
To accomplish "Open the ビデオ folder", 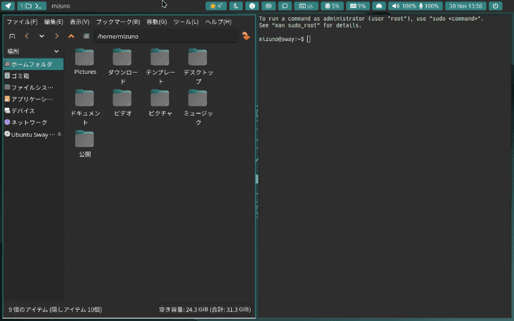I will 122,103.
